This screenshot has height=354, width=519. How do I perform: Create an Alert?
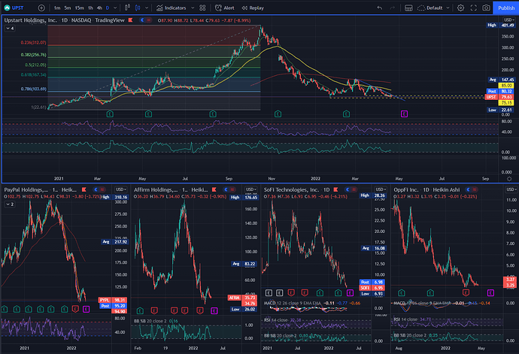point(225,8)
